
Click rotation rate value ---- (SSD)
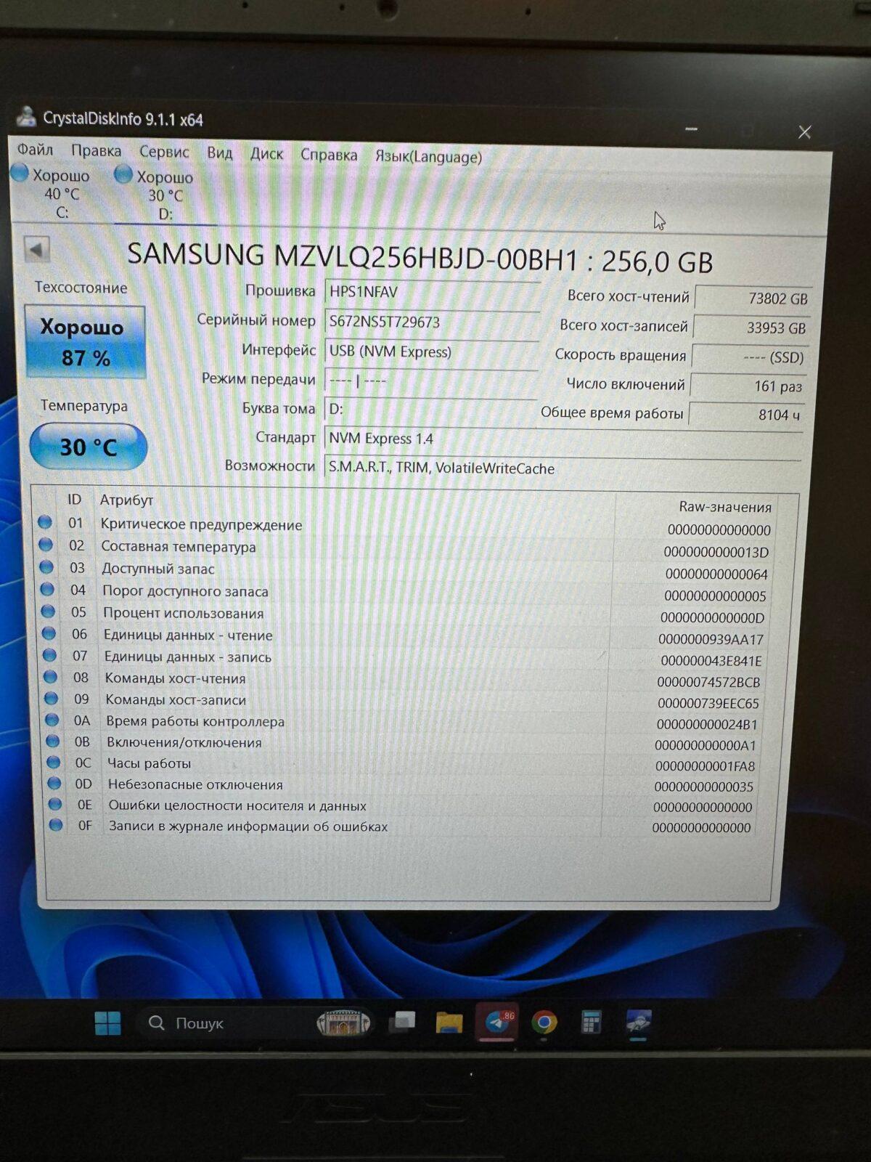click(750, 357)
